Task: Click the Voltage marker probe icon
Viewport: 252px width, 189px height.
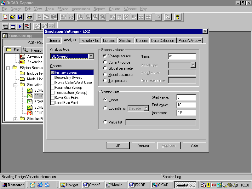Action: (37, 26)
